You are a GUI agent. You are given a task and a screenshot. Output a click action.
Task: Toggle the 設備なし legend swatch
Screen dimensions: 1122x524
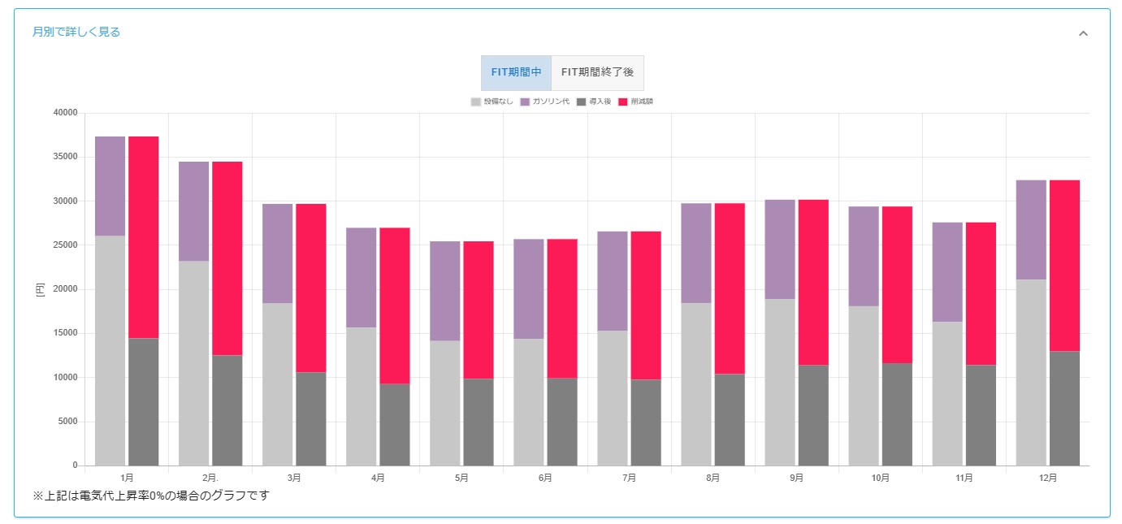[x=476, y=102]
